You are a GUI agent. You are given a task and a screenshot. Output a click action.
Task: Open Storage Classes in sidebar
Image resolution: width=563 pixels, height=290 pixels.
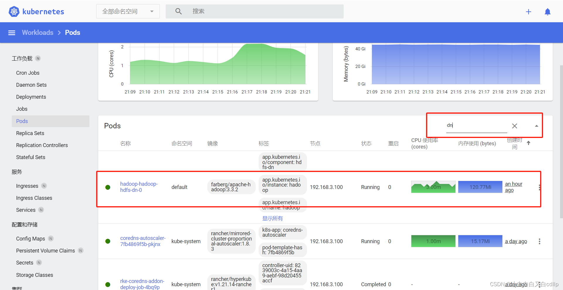[x=35, y=275]
